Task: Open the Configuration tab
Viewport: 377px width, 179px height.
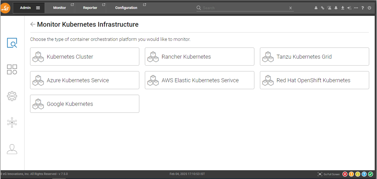Action: coord(126,8)
